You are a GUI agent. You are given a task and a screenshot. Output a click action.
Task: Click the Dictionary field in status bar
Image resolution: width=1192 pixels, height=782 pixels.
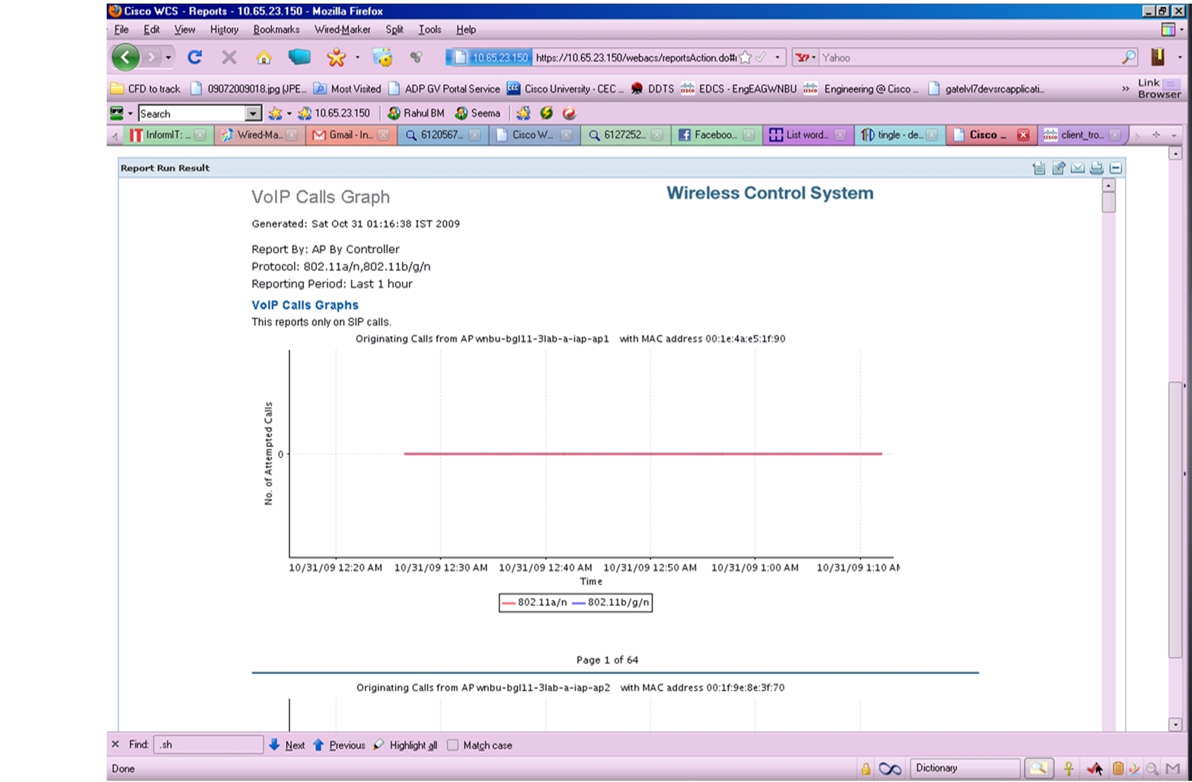click(x=965, y=768)
